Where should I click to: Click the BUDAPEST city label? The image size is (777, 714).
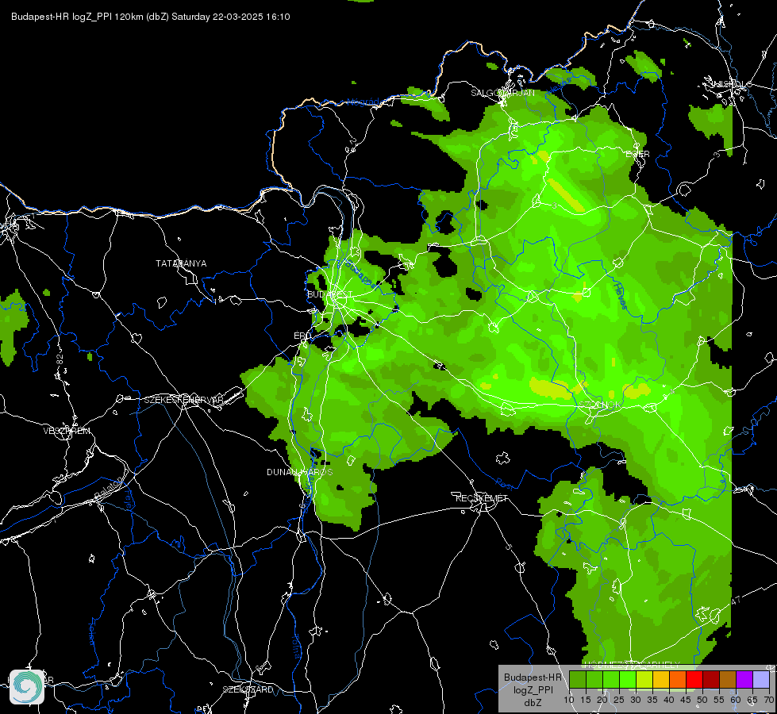(329, 294)
